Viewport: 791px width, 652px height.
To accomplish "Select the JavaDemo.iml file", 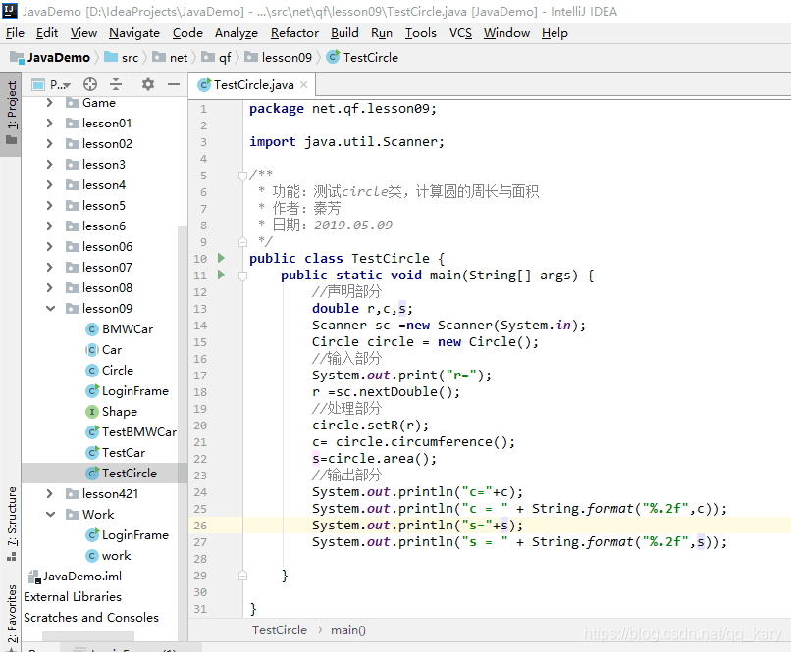I will (75, 576).
